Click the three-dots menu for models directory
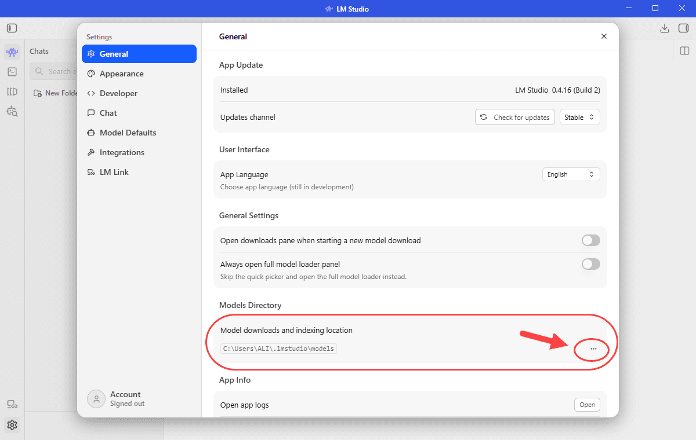The width and height of the screenshot is (696, 440). coord(593,349)
